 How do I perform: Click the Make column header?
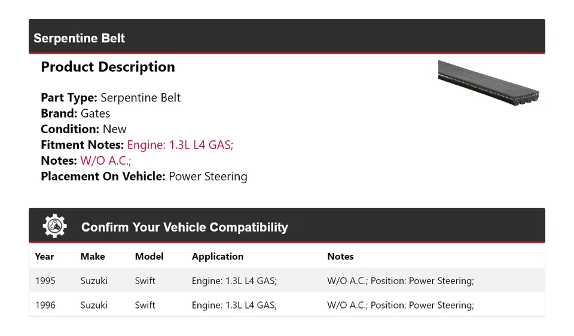(93, 257)
